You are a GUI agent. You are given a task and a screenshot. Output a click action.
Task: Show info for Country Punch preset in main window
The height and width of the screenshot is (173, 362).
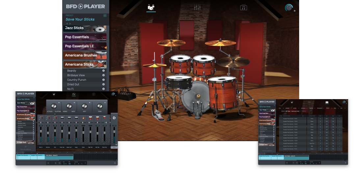(x=103, y=80)
